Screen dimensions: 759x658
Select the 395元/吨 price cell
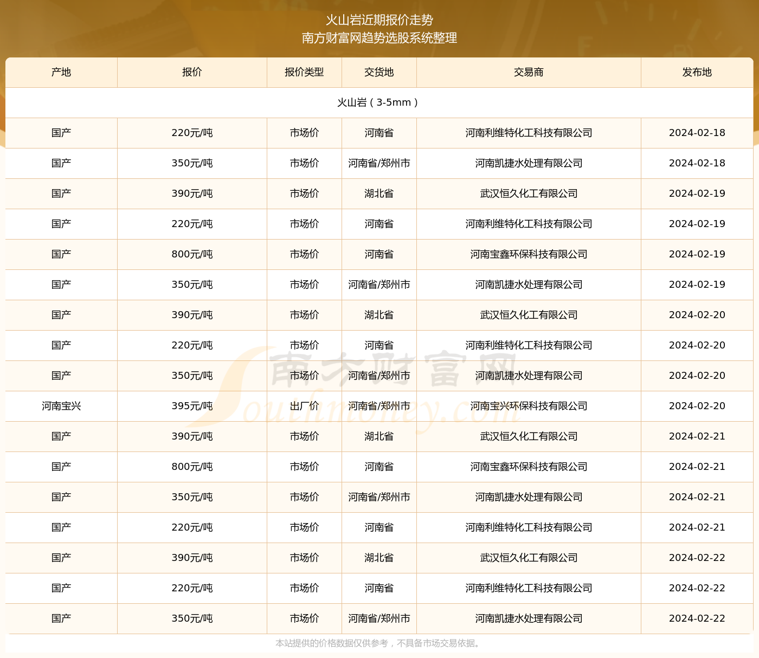(192, 406)
